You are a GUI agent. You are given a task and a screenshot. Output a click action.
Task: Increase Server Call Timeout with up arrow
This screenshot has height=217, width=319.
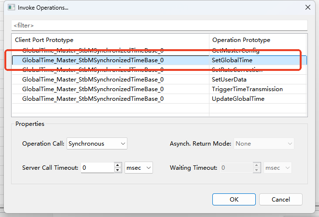[118, 165]
